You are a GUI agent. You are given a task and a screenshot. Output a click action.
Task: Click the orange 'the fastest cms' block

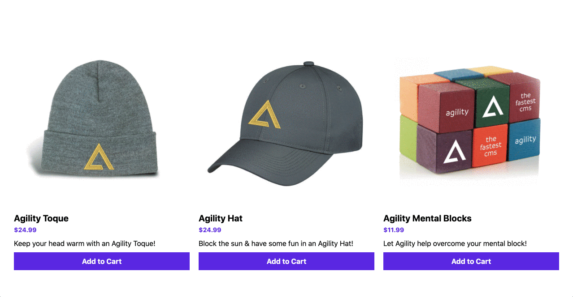pos(491,145)
